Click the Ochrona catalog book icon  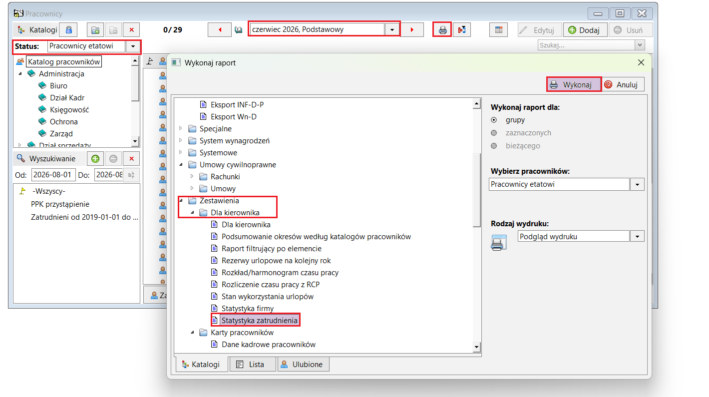pyautogui.click(x=42, y=122)
